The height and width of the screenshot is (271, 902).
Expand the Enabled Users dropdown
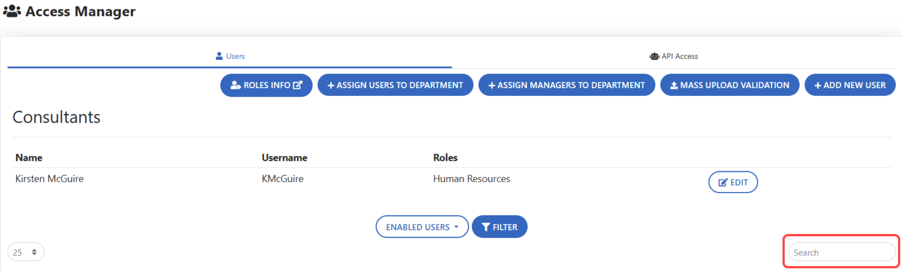(422, 227)
